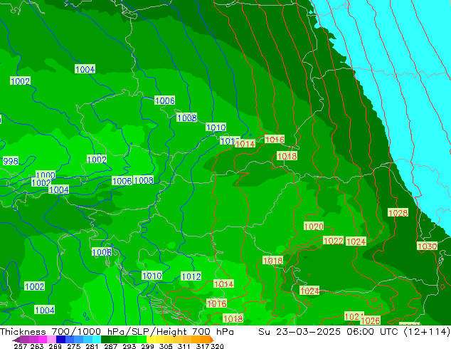Click the 1024 label next to 1022
The height and width of the screenshot is (349, 451).
coord(356,241)
